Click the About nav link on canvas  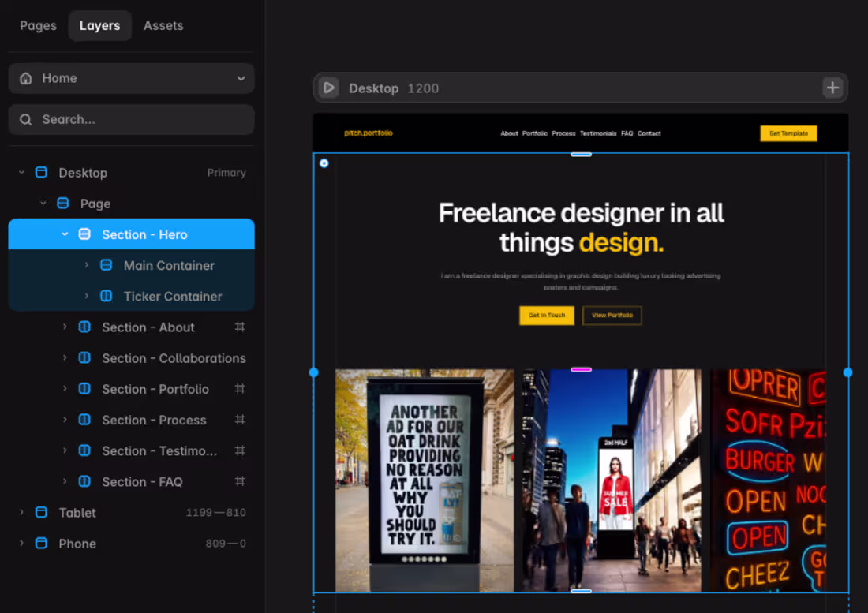(509, 133)
